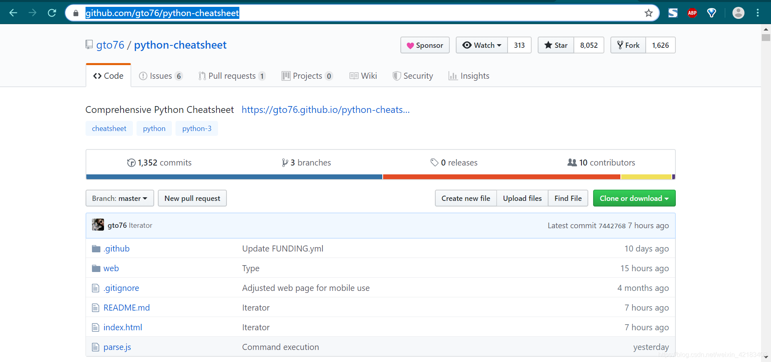Click the repository book icon beside gto76
This screenshot has width=771, height=362.
click(x=89, y=45)
